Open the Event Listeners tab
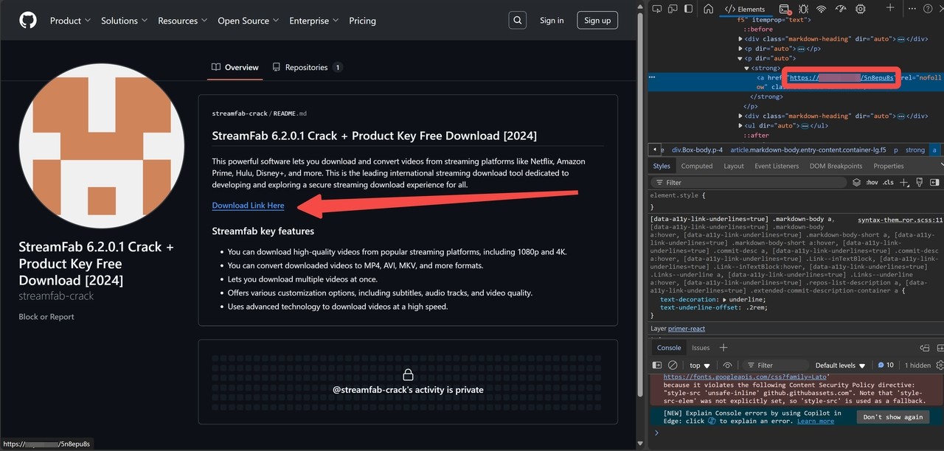 pos(777,166)
